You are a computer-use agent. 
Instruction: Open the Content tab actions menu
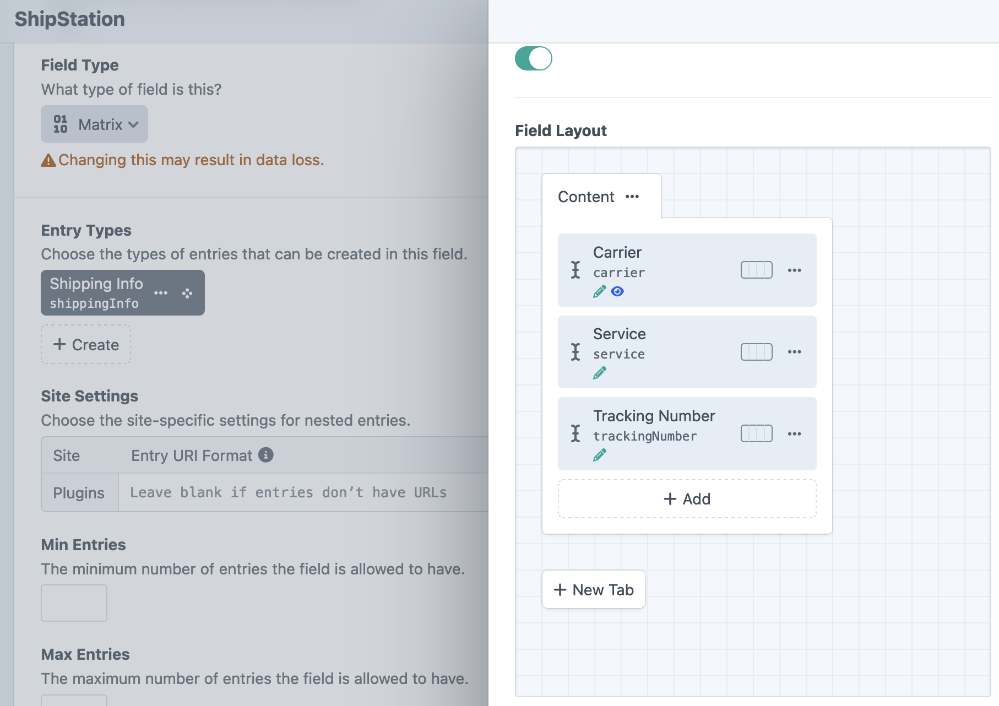(x=632, y=197)
